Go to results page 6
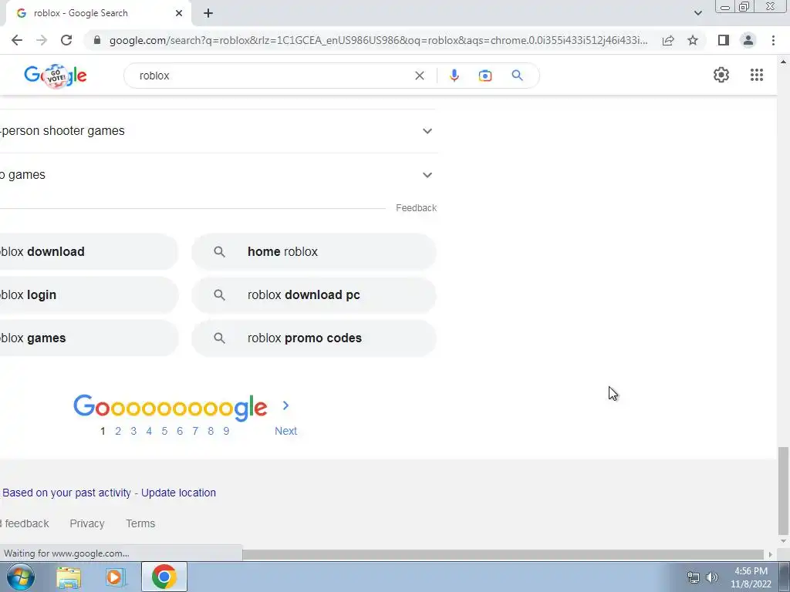 tap(180, 431)
